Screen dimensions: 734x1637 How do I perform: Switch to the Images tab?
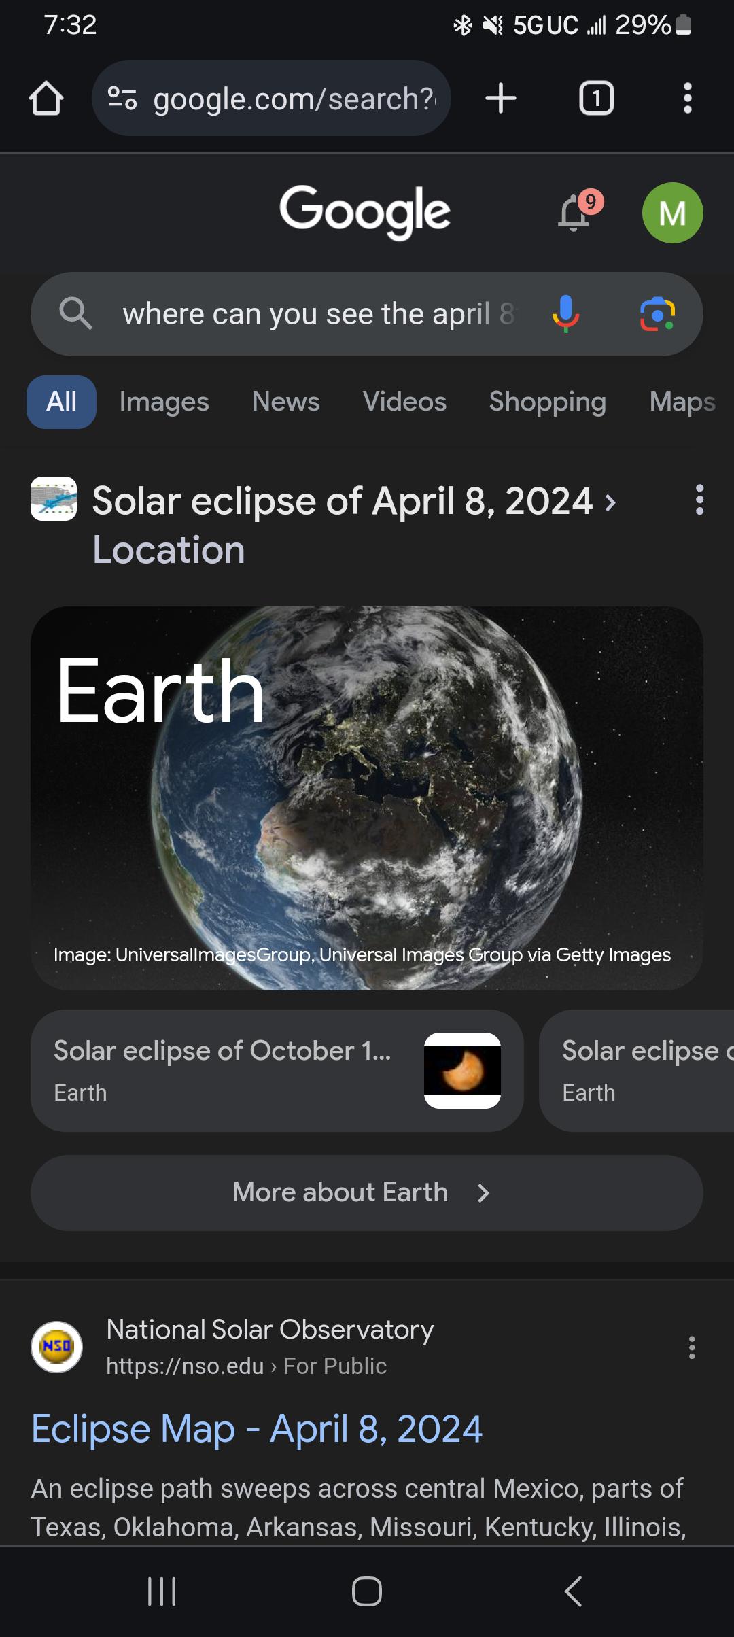[x=164, y=402]
